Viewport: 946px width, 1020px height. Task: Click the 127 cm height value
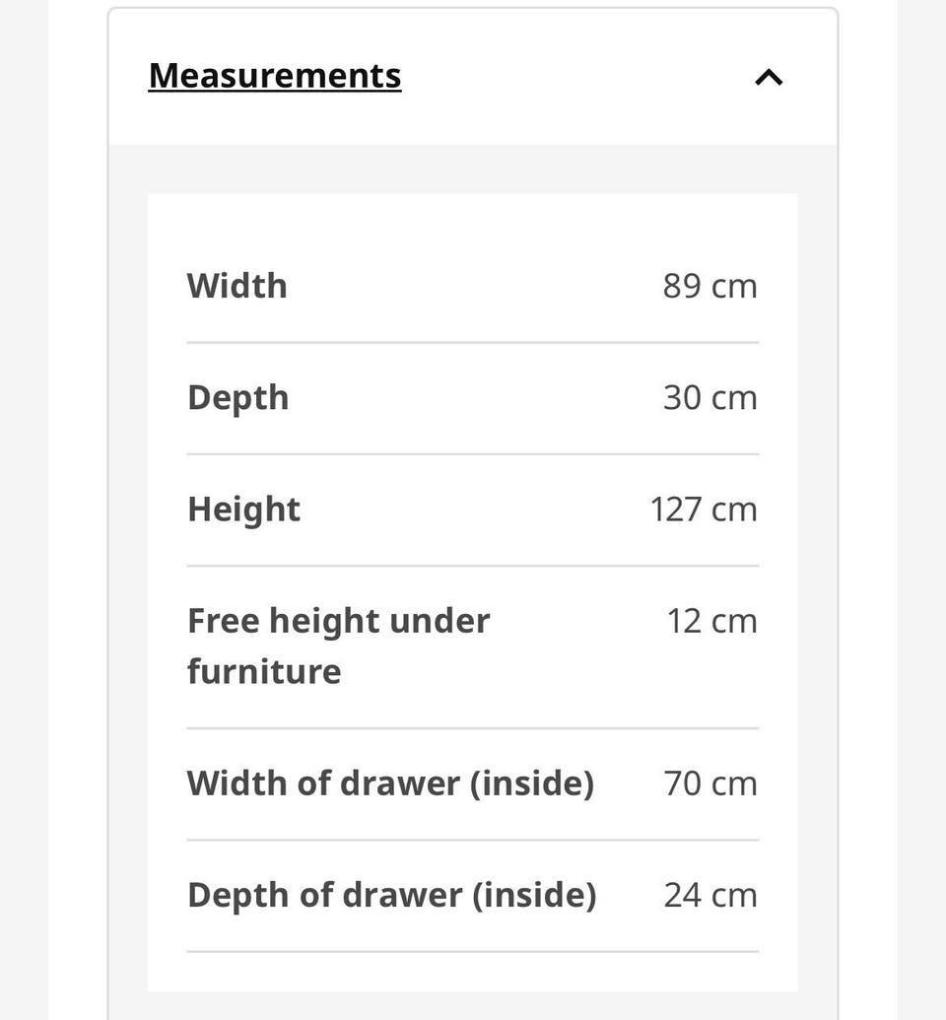[704, 510]
